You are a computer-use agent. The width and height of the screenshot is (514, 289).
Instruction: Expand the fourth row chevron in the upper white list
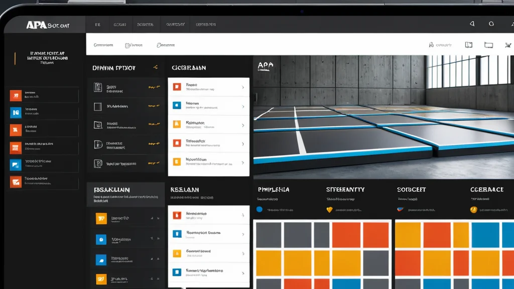[x=243, y=144]
